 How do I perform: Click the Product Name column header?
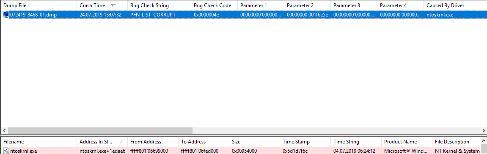407,142
